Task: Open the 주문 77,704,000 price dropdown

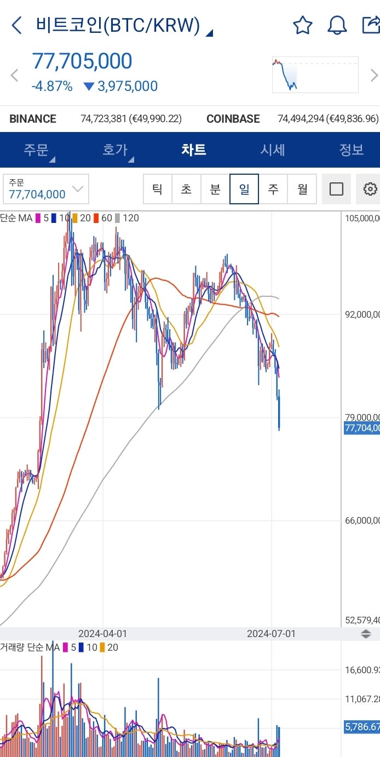Action: pyautogui.click(x=46, y=189)
